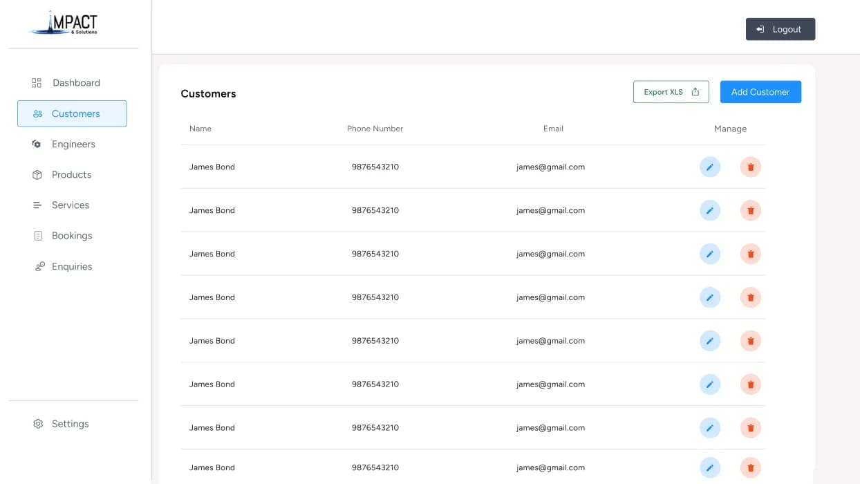Select the James Bond name in the fourth row

click(x=212, y=297)
